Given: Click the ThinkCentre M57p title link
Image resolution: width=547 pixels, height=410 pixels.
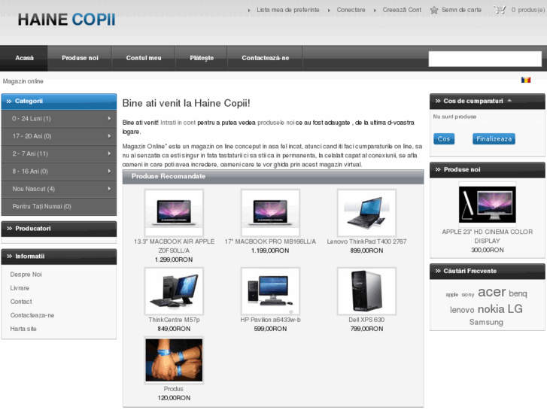Looking at the screenshot, I should pos(174,320).
